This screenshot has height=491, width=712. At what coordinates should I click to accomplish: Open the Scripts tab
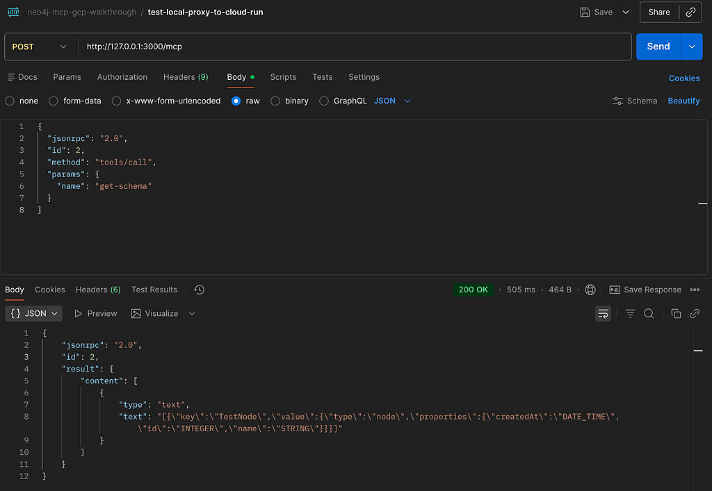click(x=284, y=77)
